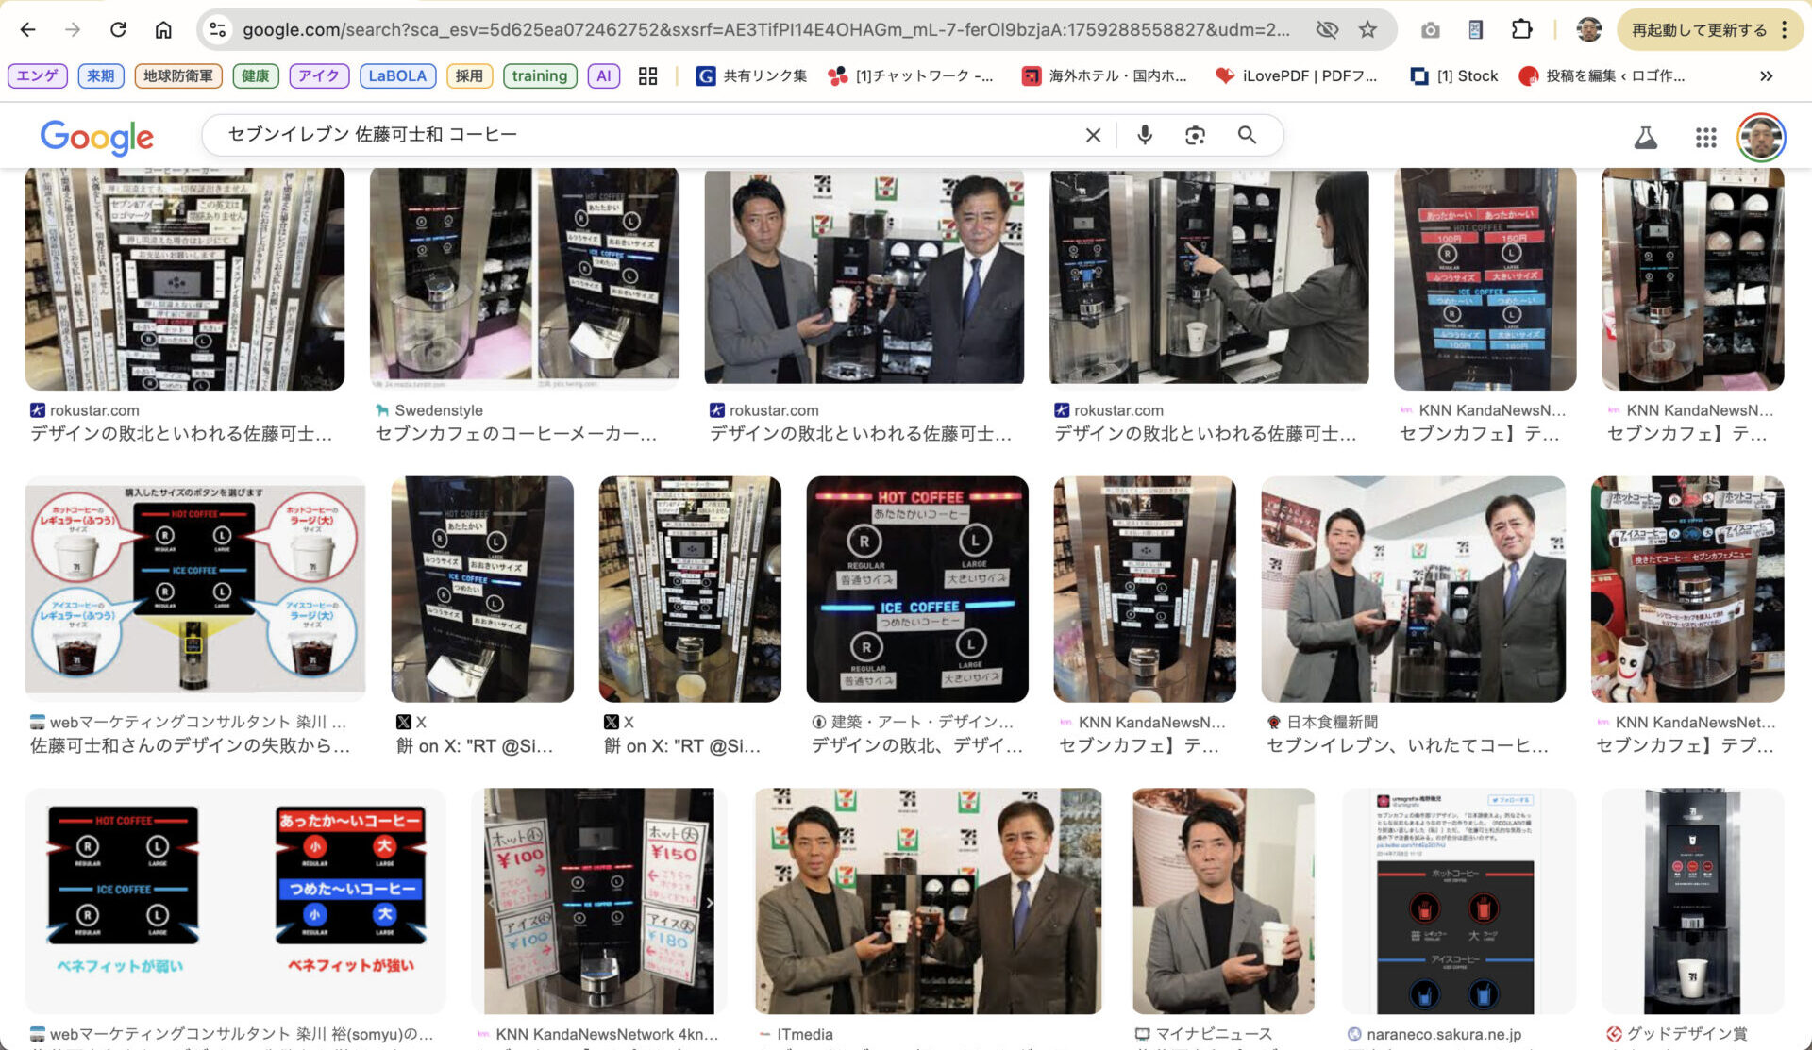Show hidden bookmarks with chevron
The height and width of the screenshot is (1050, 1812).
(1766, 75)
